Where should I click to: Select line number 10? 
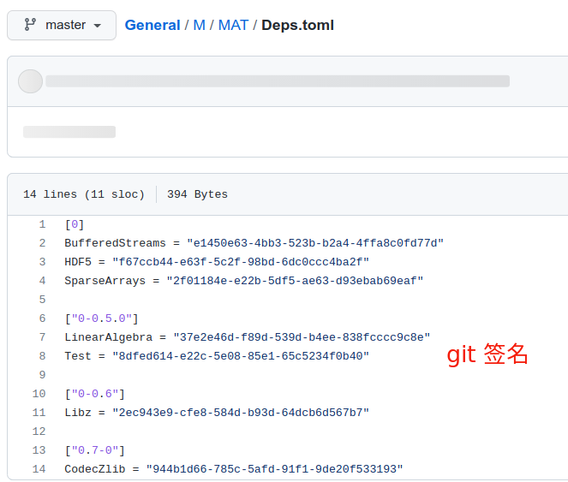[x=39, y=394]
